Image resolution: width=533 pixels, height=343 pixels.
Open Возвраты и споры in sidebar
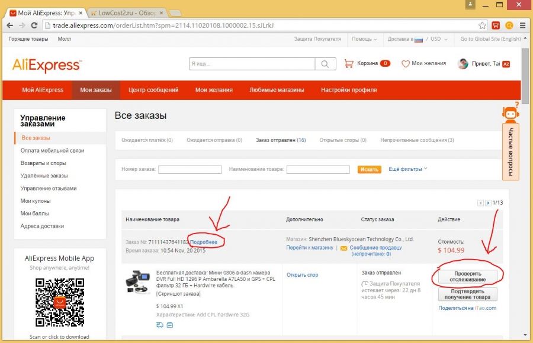coord(44,163)
